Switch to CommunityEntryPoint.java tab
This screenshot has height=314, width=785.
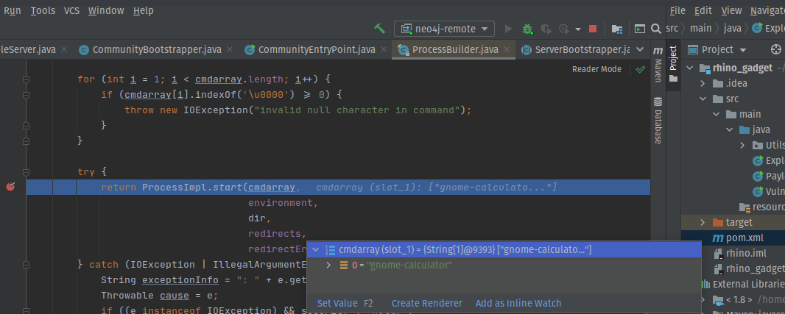pos(315,49)
